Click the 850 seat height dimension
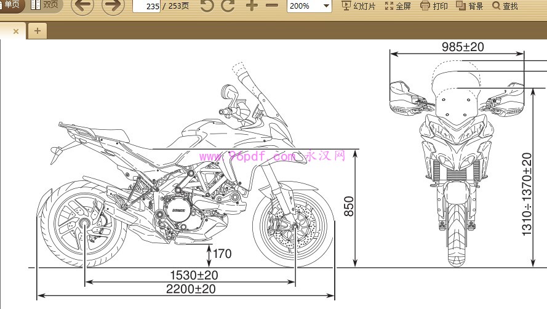This screenshot has height=309, width=547. point(349,206)
